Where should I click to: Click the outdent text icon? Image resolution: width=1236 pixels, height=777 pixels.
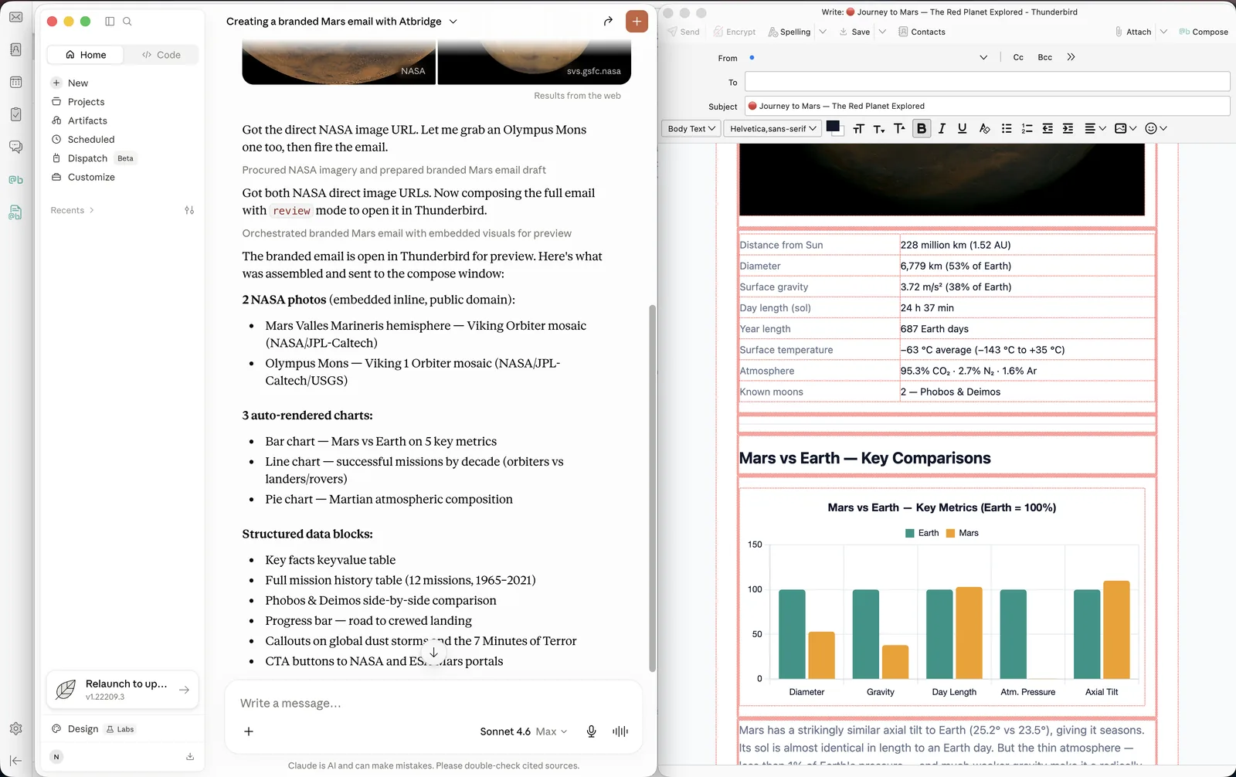pos(1048,129)
